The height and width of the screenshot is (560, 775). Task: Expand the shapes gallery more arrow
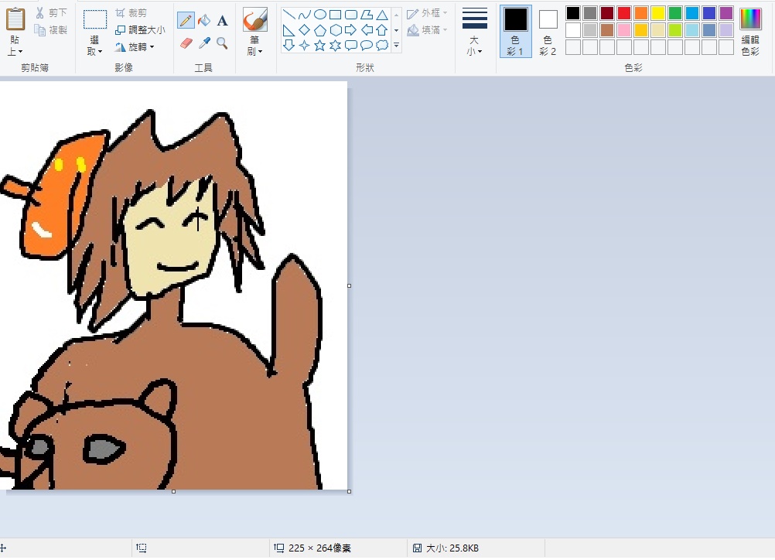click(x=397, y=46)
